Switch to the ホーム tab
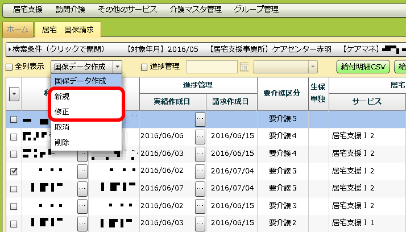Viewport: 406px width, 232px height. (x=18, y=29)
